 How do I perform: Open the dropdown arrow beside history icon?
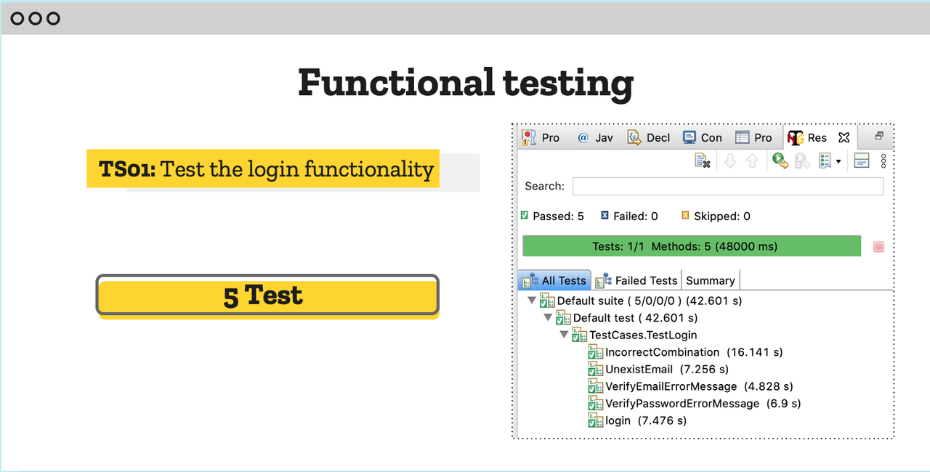point(838,161)
